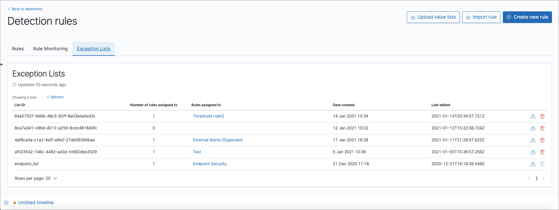Click last edited 2021-01-05T15:36:57.256Z
Screen dimensions: 559x210
tap(458, 152)
